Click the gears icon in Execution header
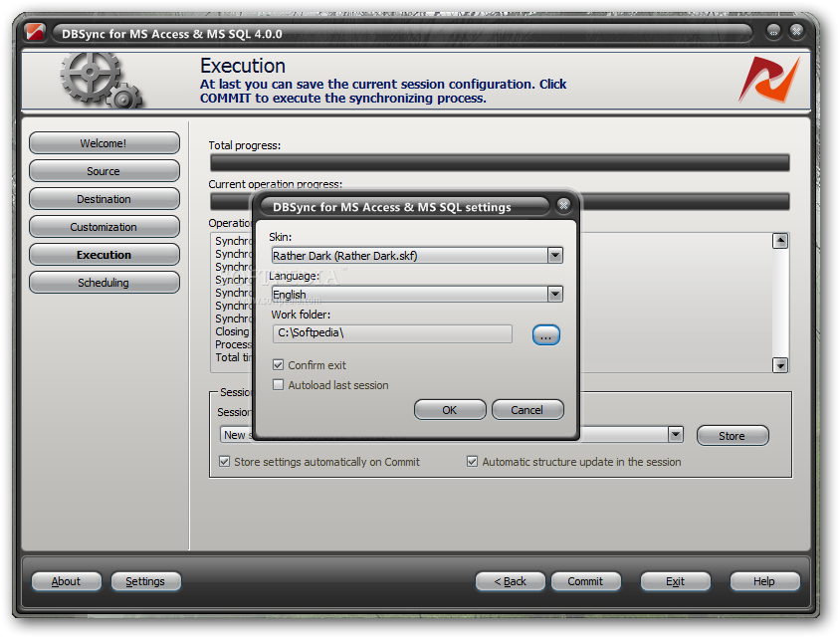840x638 pixels. (101, 80)
